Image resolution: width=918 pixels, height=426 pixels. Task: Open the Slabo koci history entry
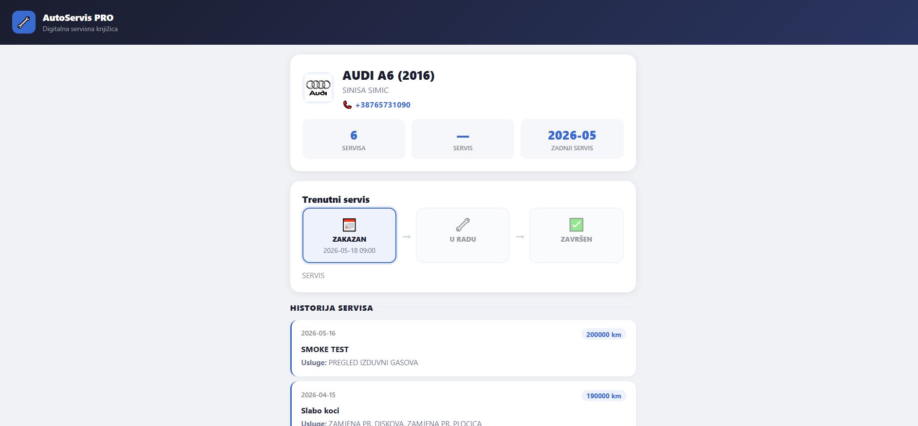463,404
